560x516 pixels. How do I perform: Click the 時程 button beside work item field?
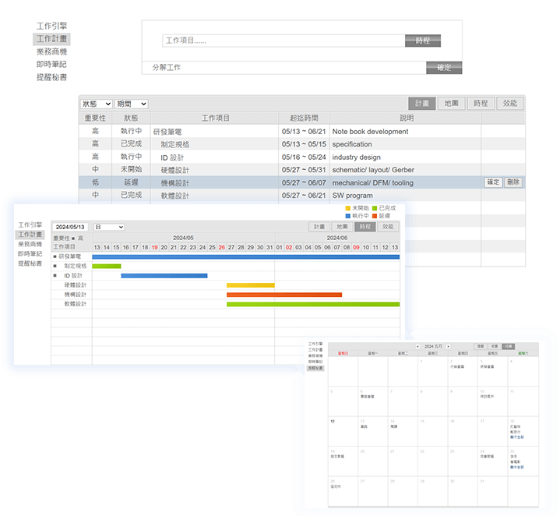423,41
